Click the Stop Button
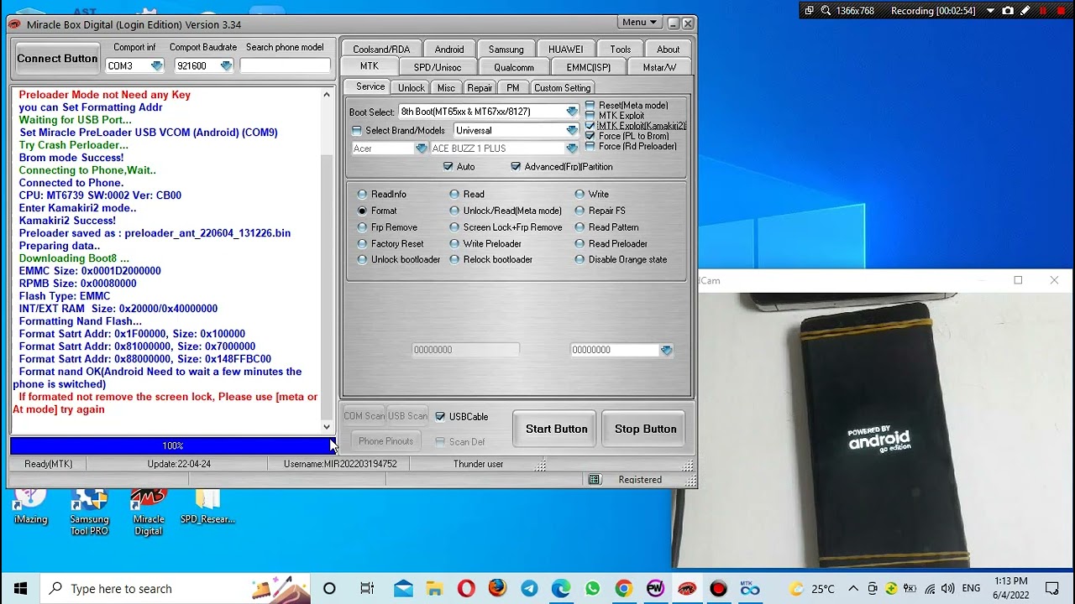This screenshot has height=604, width=1075. tap(645, 429)
